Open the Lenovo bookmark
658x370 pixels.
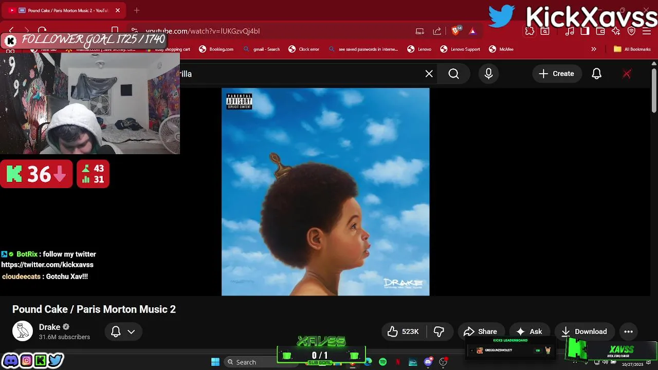[x=419, y=49]
